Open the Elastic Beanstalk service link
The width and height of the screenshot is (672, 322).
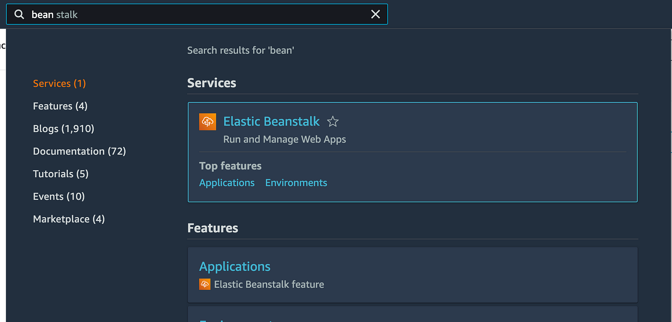[271, 122]
